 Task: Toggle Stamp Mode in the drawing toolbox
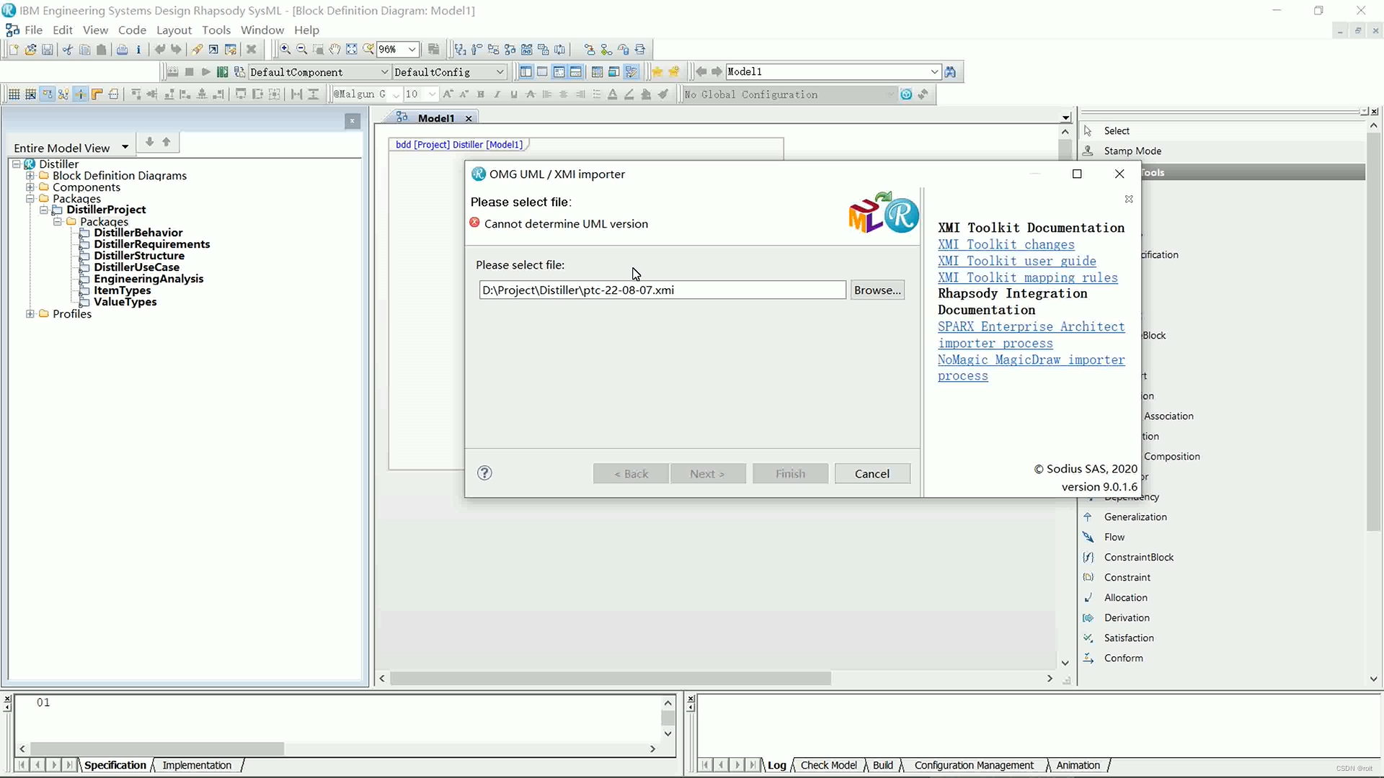pos(1132,151)
